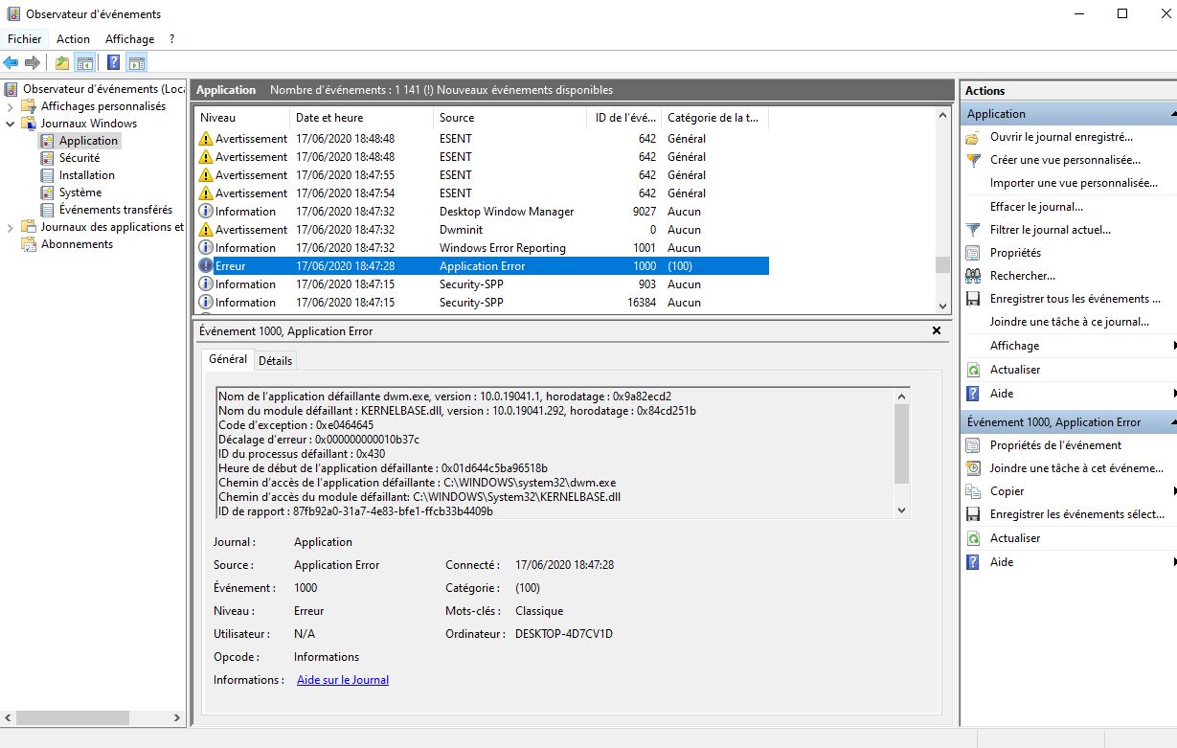
Task: Click the Back arrow toolbar icon
Action: tap(11, 63)
